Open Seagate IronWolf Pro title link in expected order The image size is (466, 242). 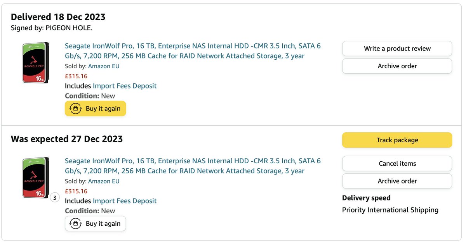(x=193, y=166)
